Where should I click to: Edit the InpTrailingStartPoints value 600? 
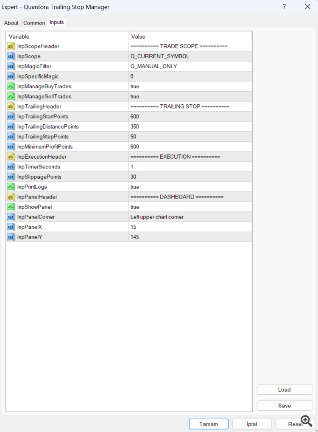190,117
